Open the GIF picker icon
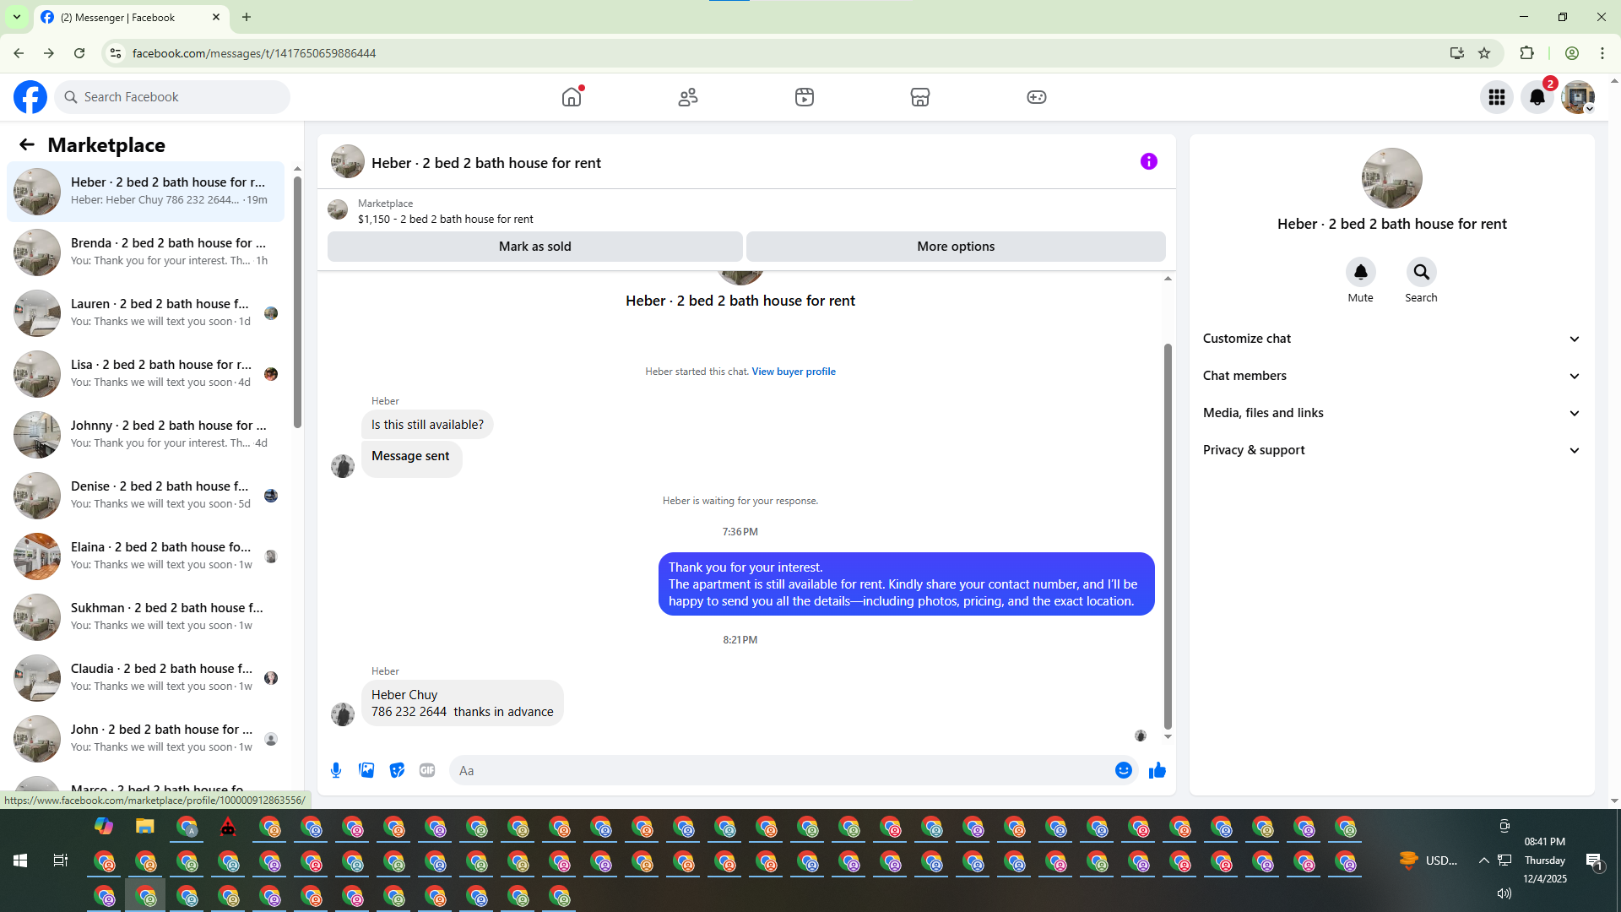1621x912 pixels. pyautogui.click(x=427, y=770)
